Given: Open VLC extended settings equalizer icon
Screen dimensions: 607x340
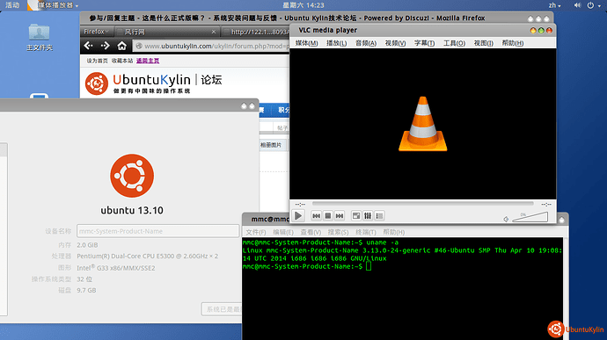Looking at the screenshot, I should (368, 216).
